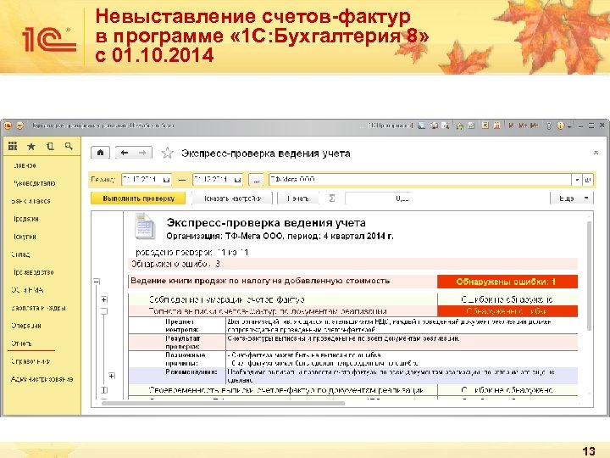Expand Своевременность выписки счетов-фактур row

(x=104, y=390)
